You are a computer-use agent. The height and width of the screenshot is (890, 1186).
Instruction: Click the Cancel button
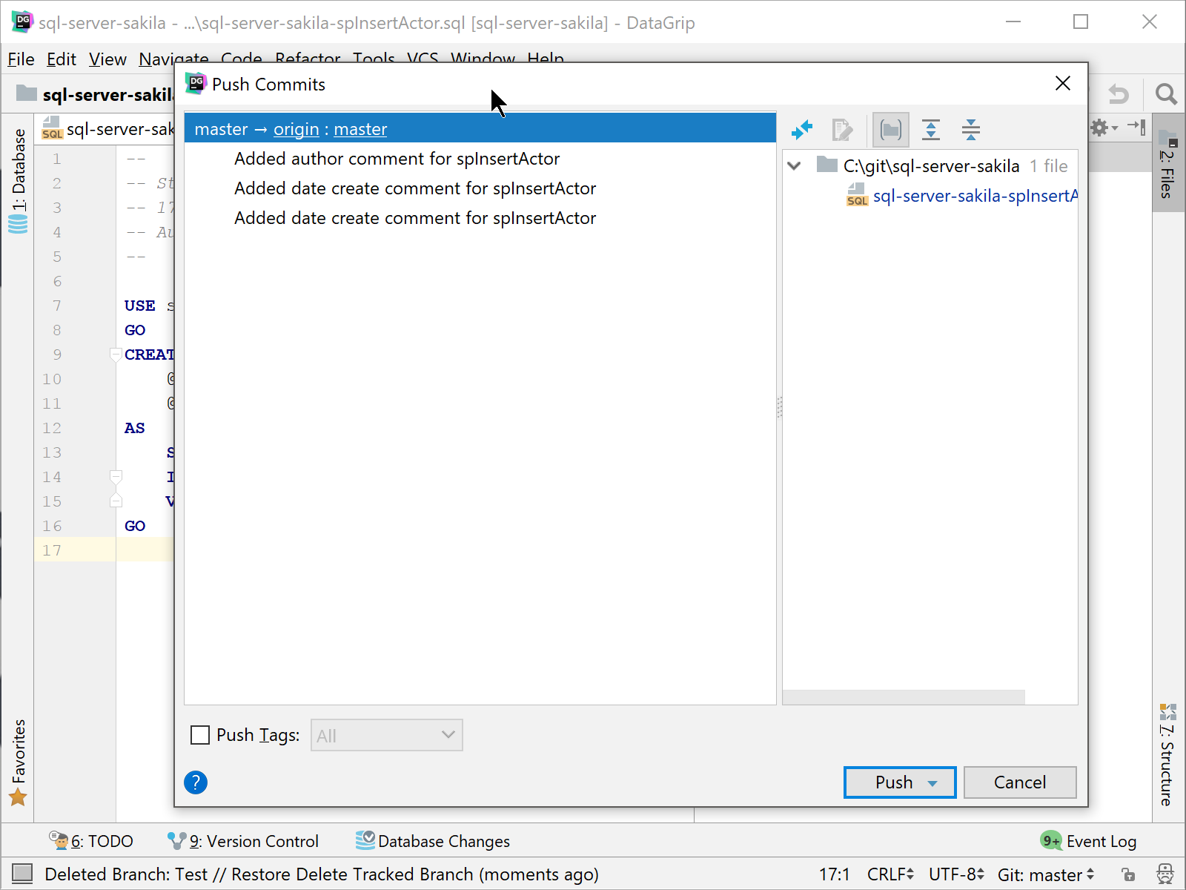point(1020,782)
